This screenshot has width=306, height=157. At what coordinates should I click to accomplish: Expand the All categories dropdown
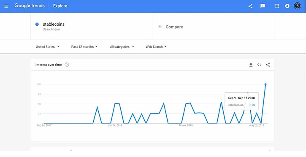122,46
